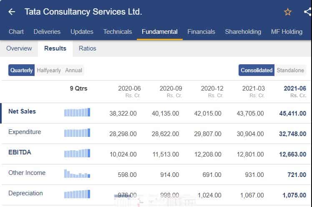The height and width of the screenshot is (207, 312).
Task: Click the 9 Qtrs column header
Action: point(78,88)
